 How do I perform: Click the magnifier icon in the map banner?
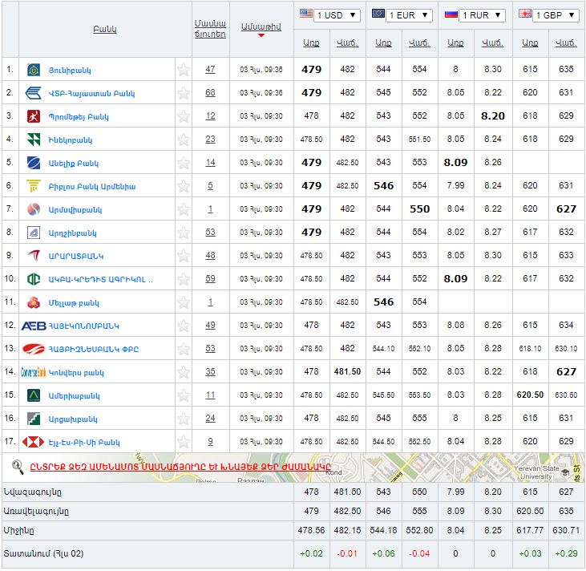coord(18,466)
